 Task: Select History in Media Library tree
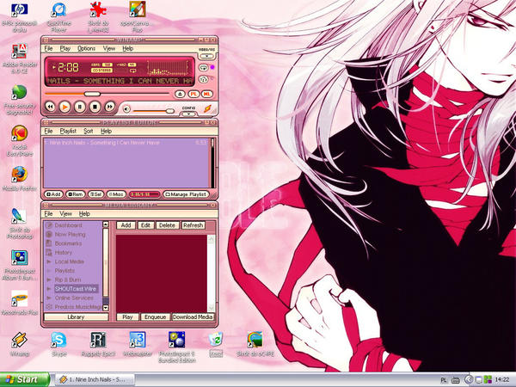coord(63,252)
